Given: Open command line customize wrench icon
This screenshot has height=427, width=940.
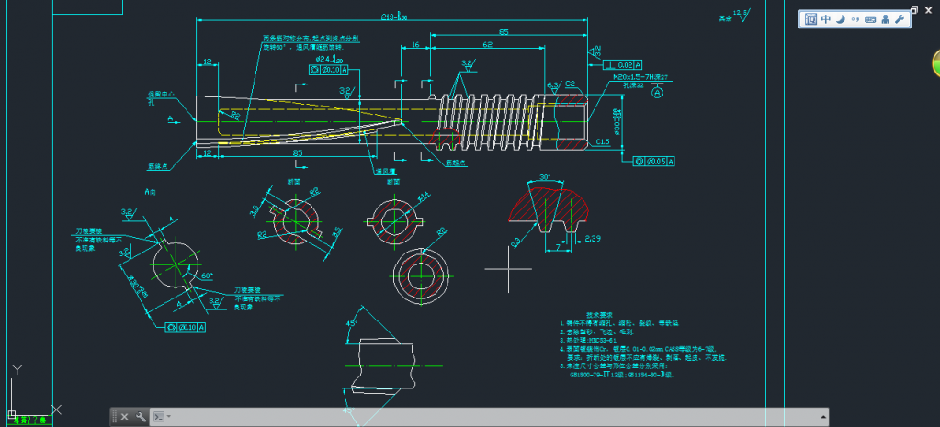Looking at the screenshot, I should [x=141, y=417].
